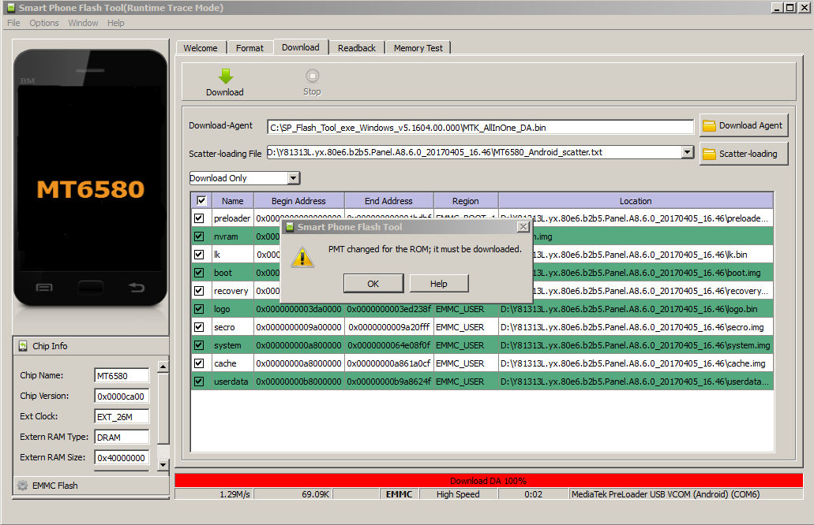Viewport: 814px width, 525px height.
Task: Click the EMMC Flash gear icon
Action: tap(23, 486)
